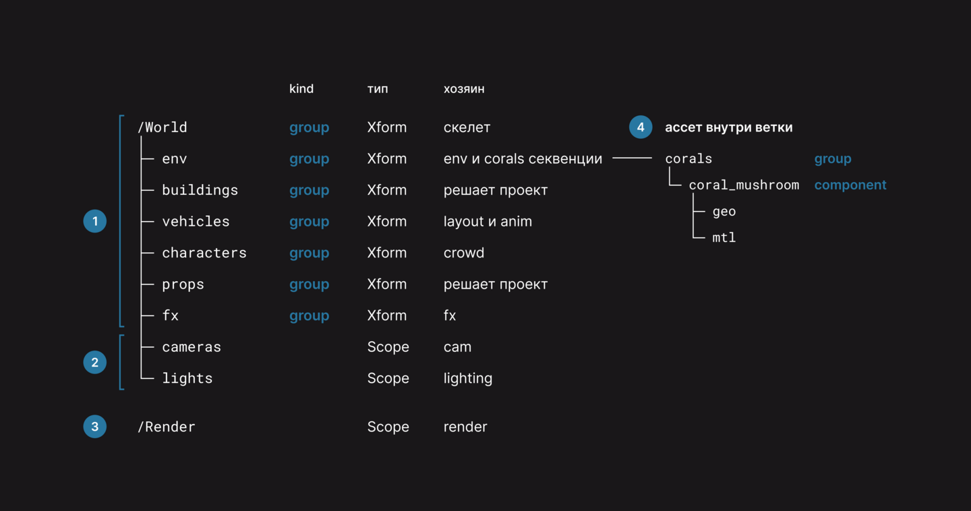Viewport: 971px width, 511px height.
Task: Click the coral_mushroom component node
Action: click(x=744, y=185)
